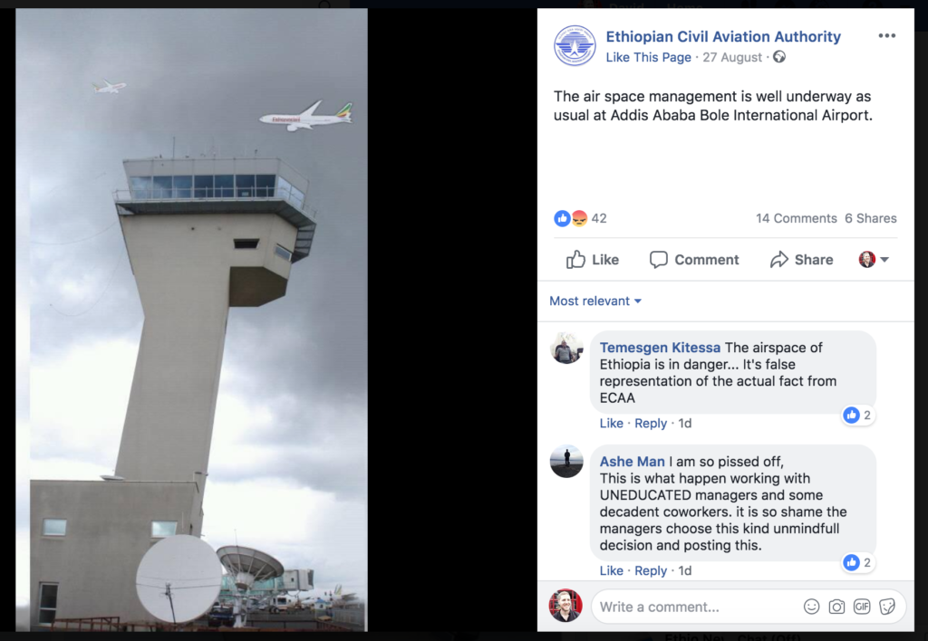Viewport: 928px width, 641px height.
Task: Expand the Most relevant comment sorting dropdown
Action: (x=595, y=301)
